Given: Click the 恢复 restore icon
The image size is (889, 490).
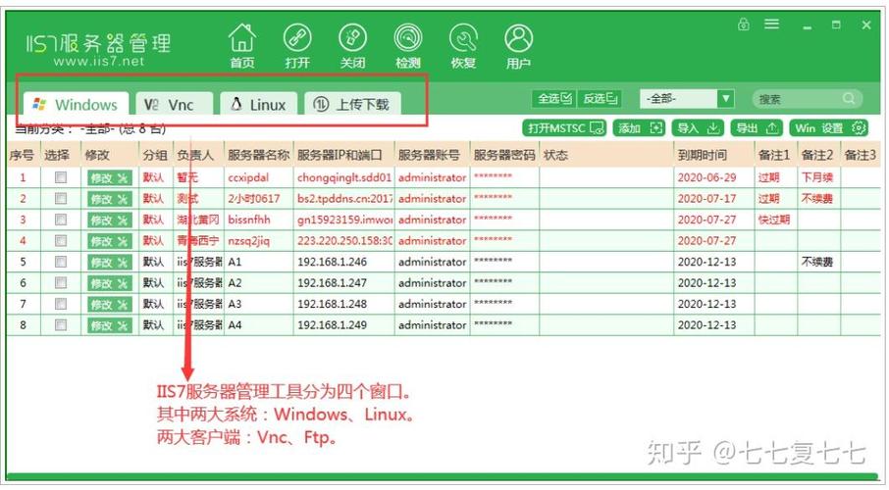Looking at the screenshot, I should pyautogui.click(x=463, y=45).
